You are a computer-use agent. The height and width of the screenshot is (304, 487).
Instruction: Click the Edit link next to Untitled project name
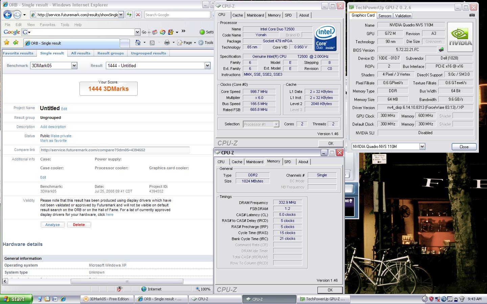click(x=64, y=109)
